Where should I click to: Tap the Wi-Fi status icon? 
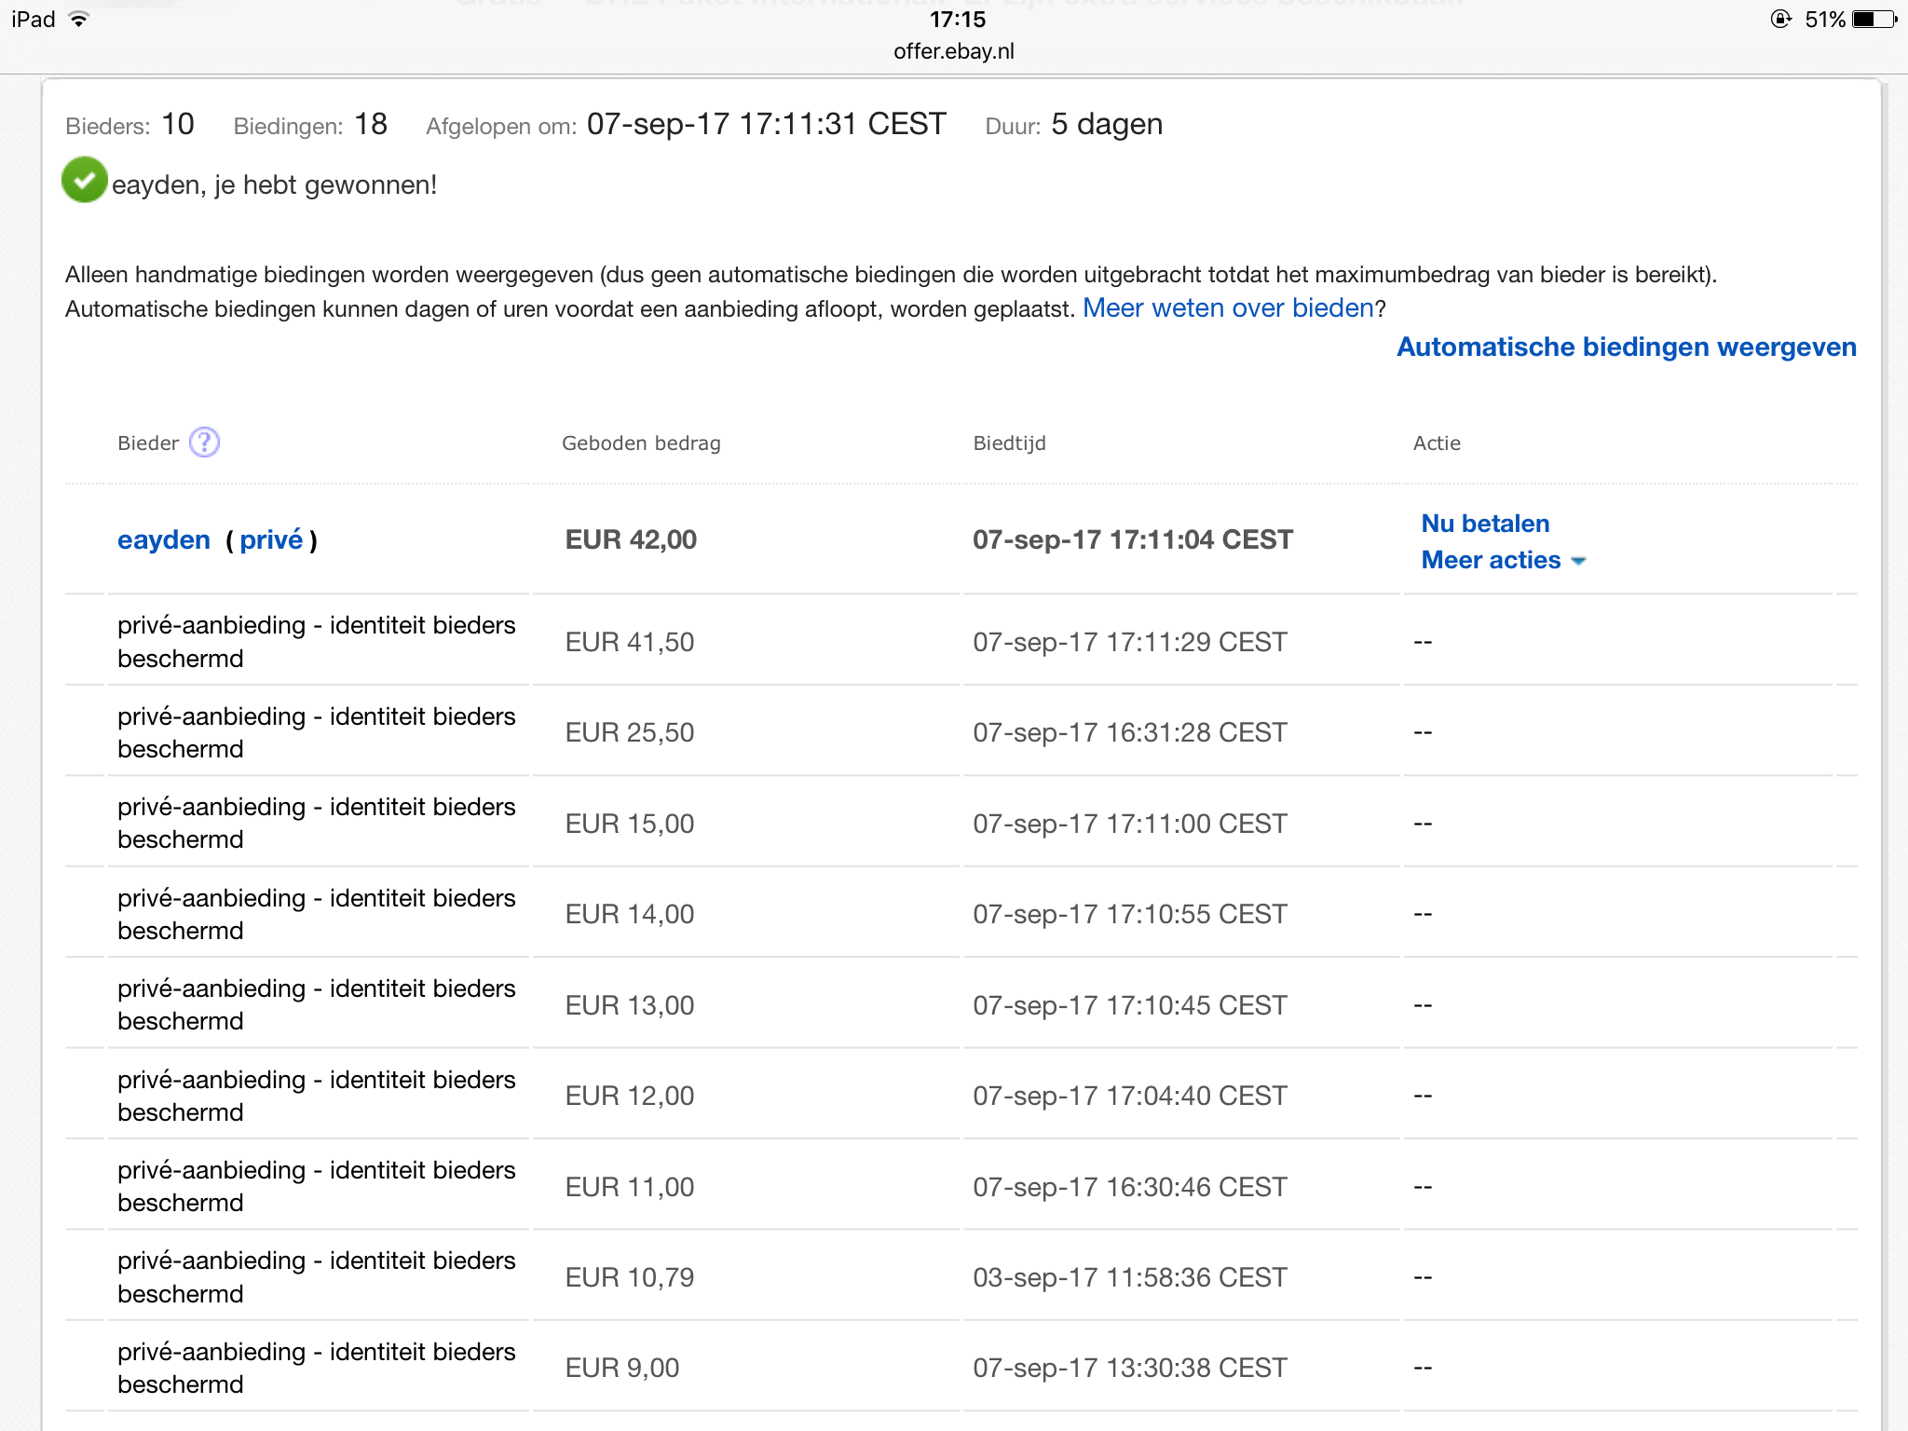click(79, 20)
